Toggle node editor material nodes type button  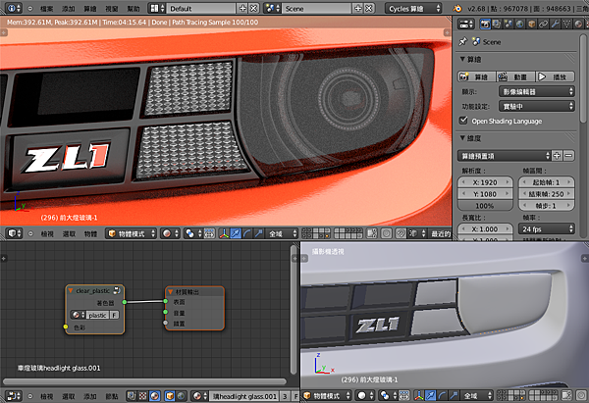point(154,396)
